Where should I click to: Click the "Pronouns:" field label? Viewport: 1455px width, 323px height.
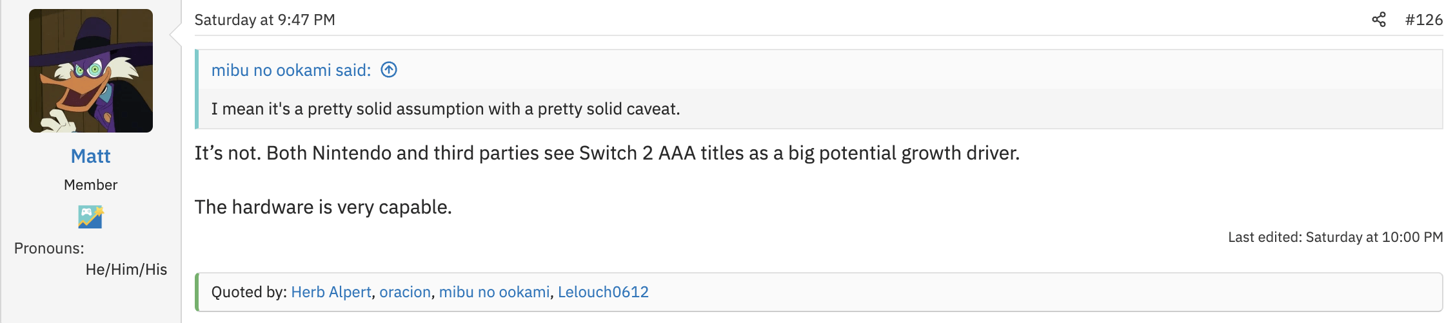point(49,248)
